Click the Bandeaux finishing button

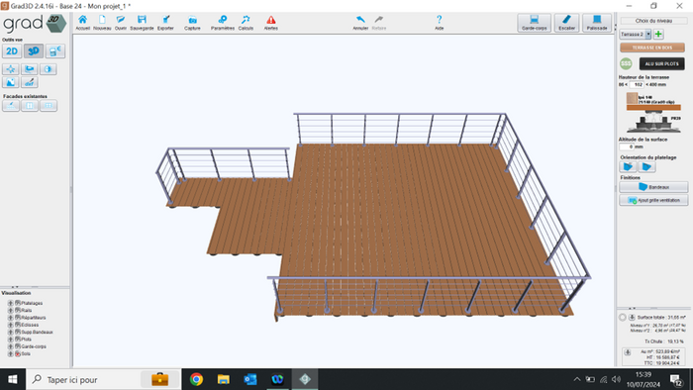coord(653,187)
